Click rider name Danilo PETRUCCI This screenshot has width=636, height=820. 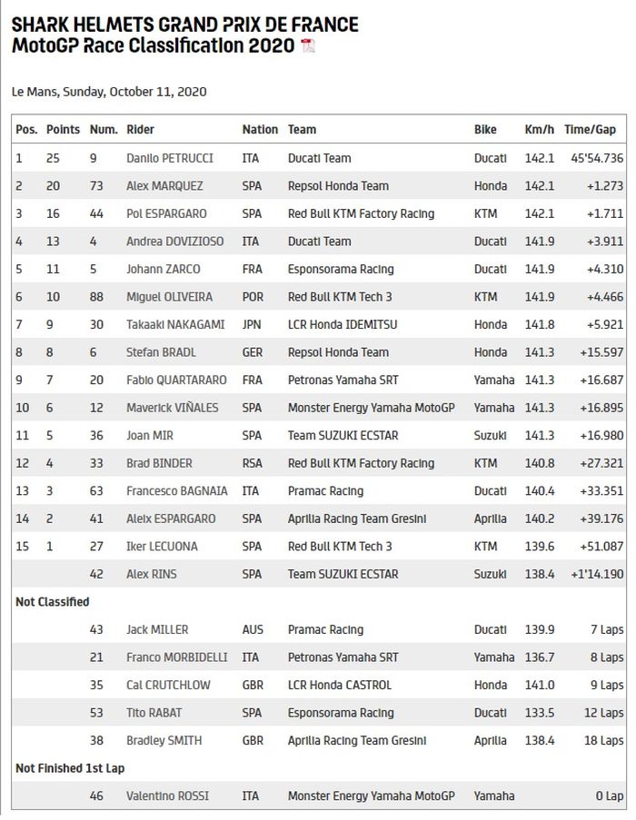pyautogui.click(x=170, y=158)
